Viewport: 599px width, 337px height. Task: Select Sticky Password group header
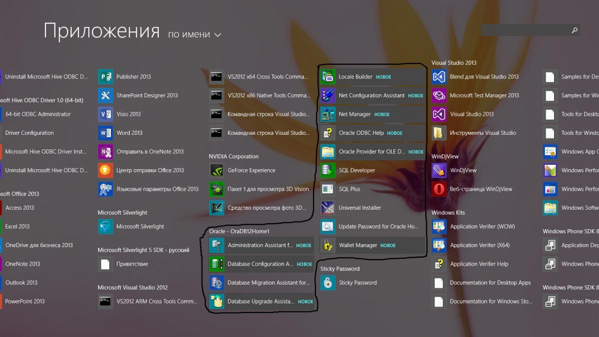(x=339, y=269)
